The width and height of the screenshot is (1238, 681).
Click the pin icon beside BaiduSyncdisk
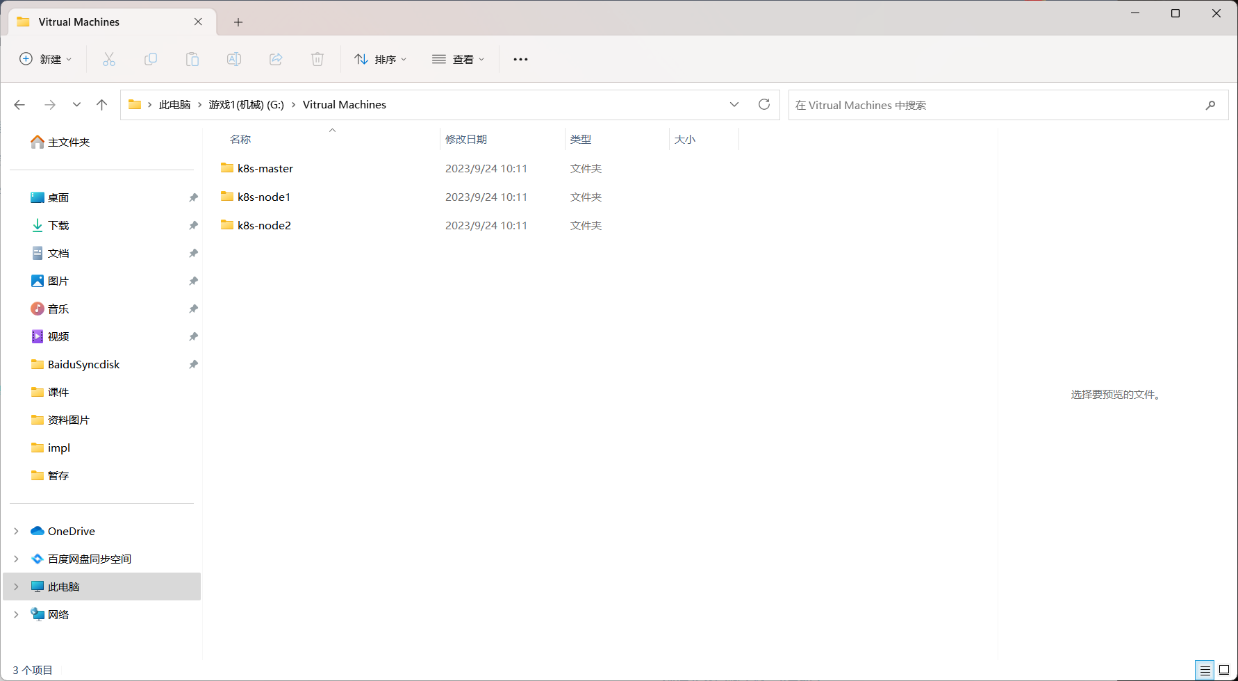[x=193, y=364]
